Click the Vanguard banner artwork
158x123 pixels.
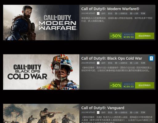click(x=41, y=113)
